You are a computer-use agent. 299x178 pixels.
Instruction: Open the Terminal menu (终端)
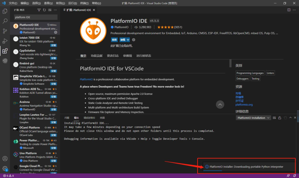pos(84,3)
